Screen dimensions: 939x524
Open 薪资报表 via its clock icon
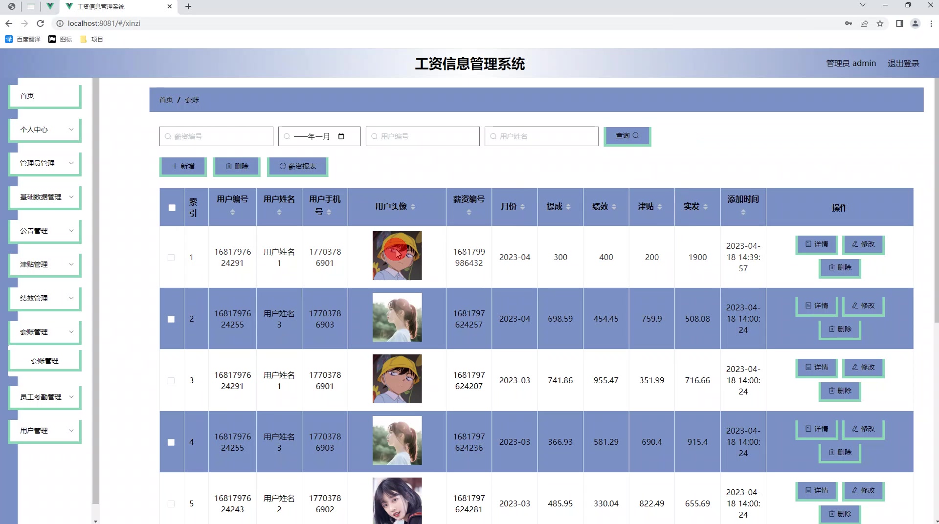click(x=282, y=166)
